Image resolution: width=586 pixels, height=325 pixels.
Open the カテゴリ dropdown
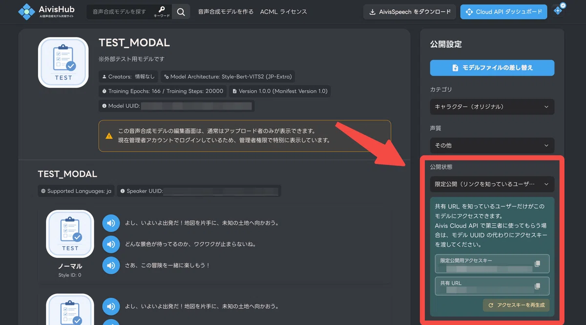click(492, 107)
